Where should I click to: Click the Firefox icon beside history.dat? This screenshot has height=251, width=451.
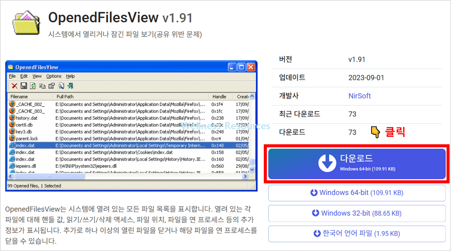12,118
